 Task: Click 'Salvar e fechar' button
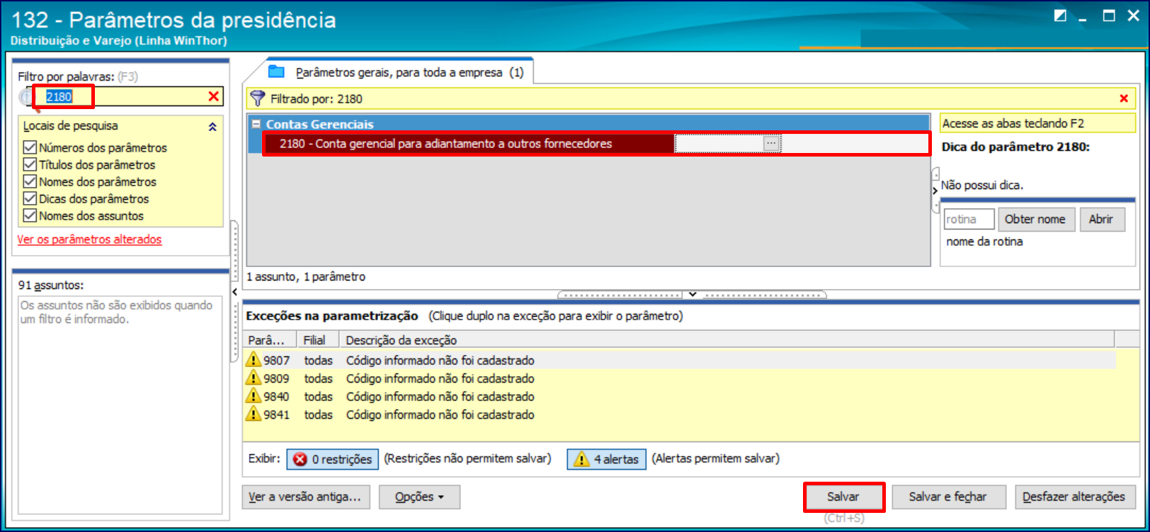click(x=947, y=497)
